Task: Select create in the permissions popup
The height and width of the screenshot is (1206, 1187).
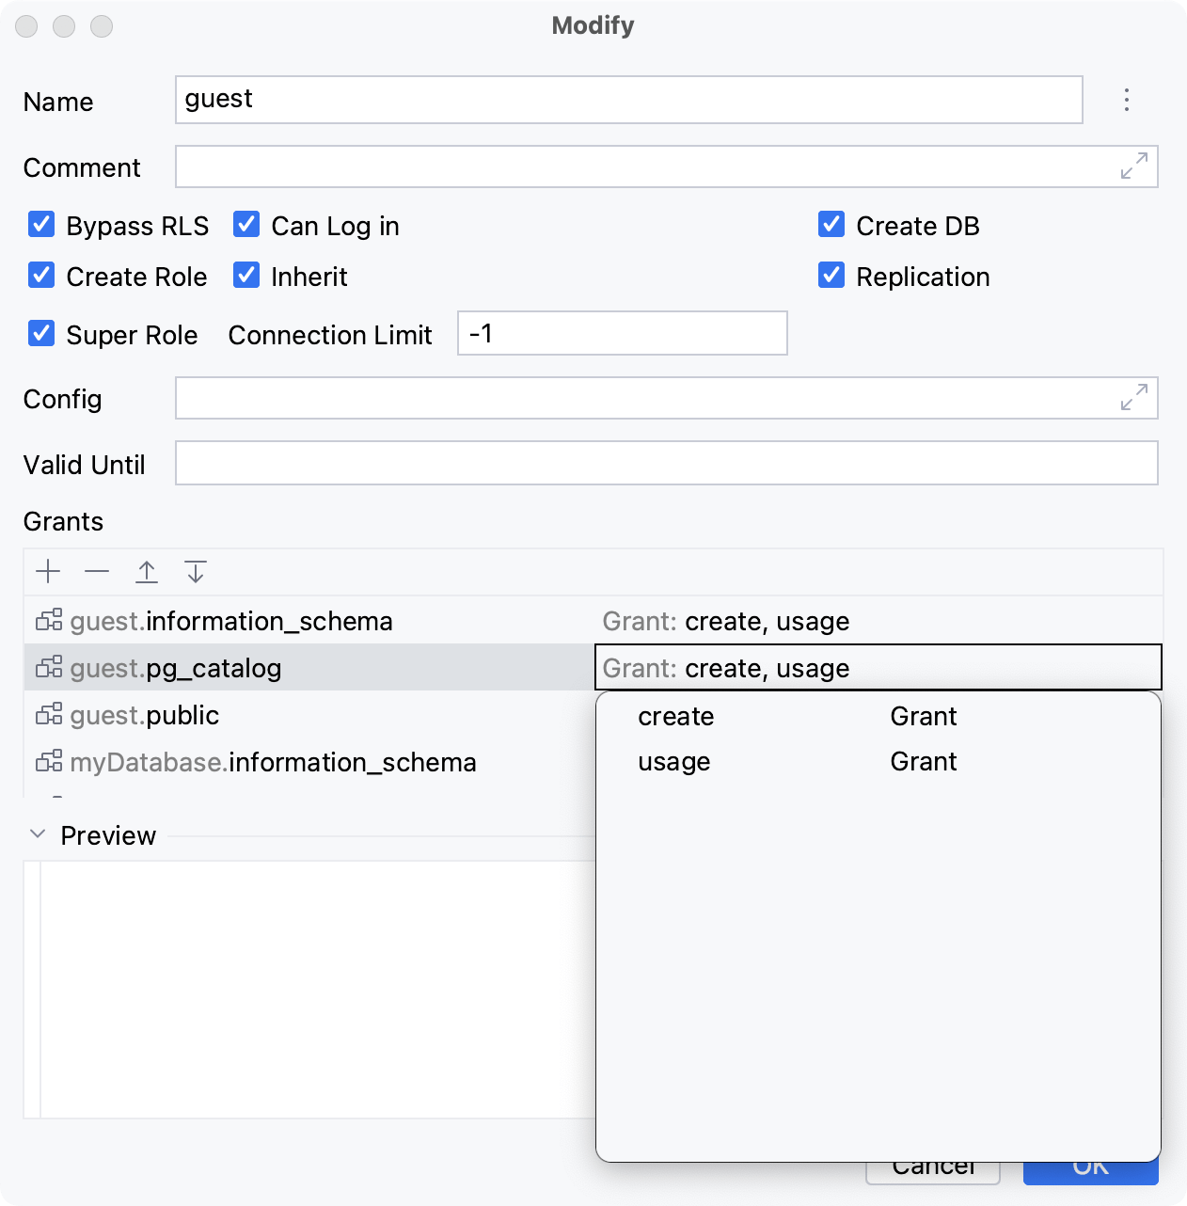Action: [674, 716]
